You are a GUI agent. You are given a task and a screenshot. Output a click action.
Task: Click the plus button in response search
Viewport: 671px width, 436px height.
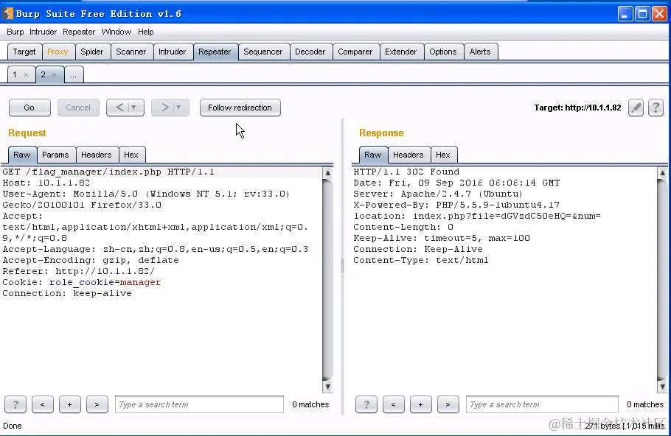pos(420,404)
